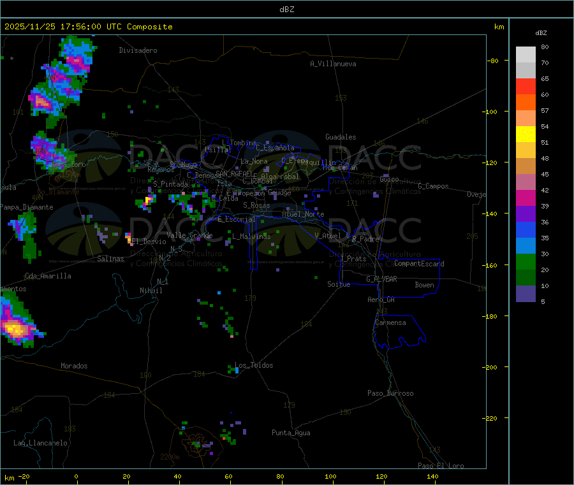Screen dimensions: 574x485
Task: Click the 100 tick on the horizontal km axis
Action: [330, 476]
